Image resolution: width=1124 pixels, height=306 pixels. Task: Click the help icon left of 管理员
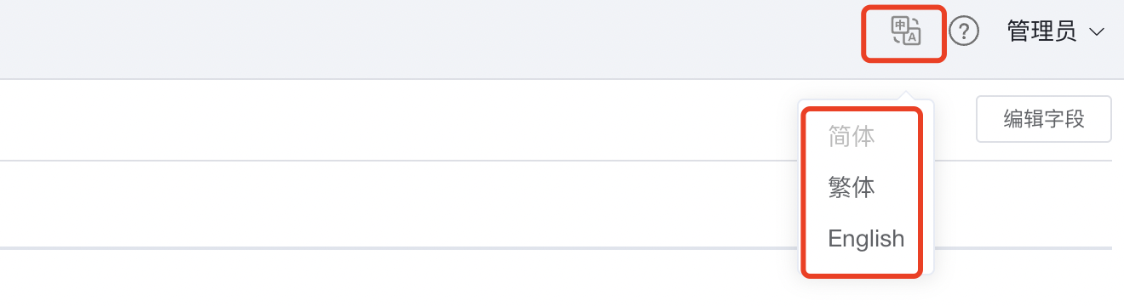(964, 31)
